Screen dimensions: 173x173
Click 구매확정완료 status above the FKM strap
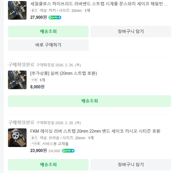pos(21,123)
